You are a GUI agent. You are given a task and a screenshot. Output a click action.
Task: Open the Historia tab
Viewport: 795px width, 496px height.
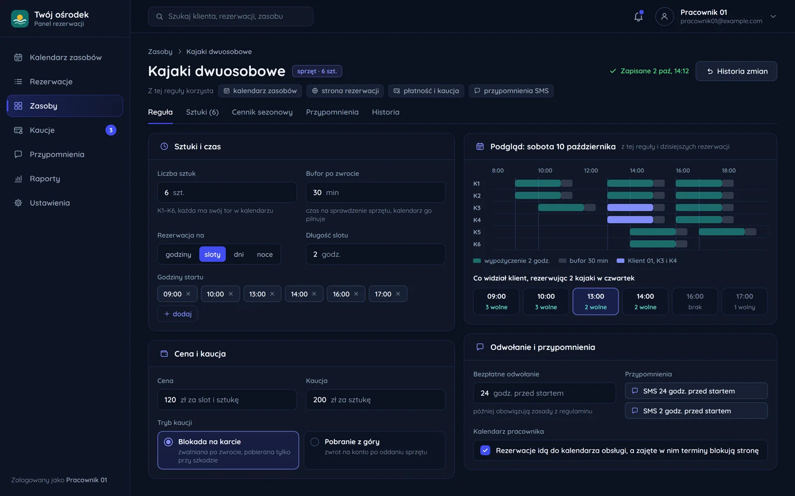click(386, 112)
